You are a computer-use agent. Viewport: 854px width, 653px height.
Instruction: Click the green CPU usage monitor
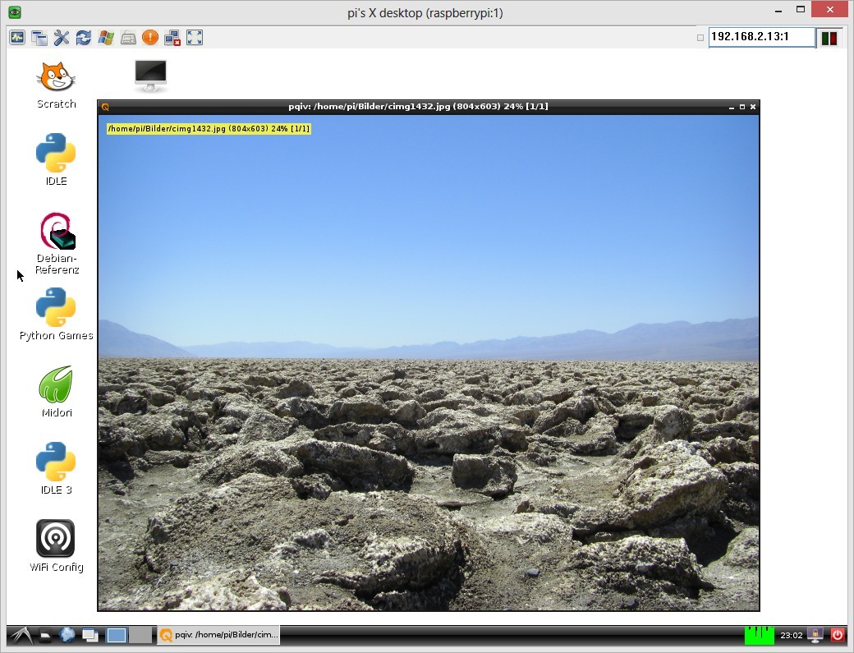(x=759, y=635)
